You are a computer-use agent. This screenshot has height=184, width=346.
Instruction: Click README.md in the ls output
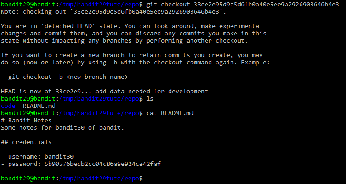pyautogui.click(x=39, y=106)
